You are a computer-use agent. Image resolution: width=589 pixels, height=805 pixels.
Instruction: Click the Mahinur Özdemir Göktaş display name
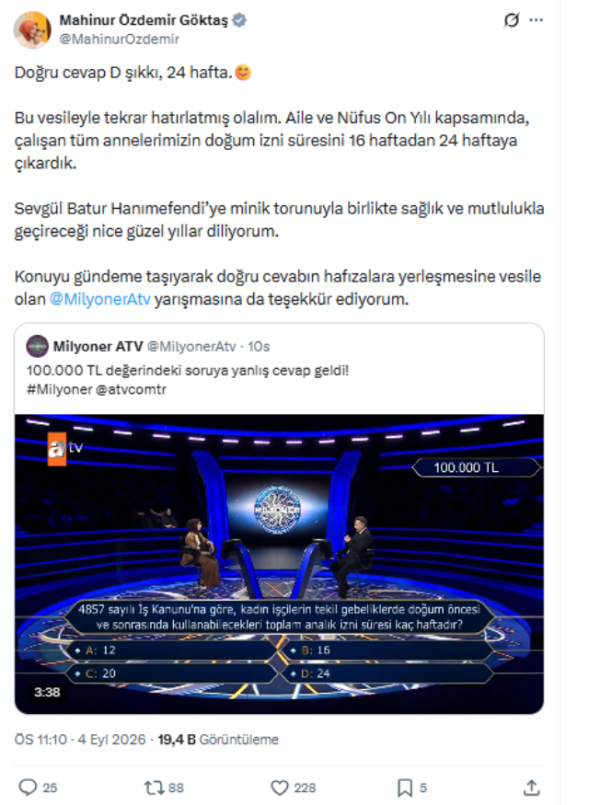[144, 20]
